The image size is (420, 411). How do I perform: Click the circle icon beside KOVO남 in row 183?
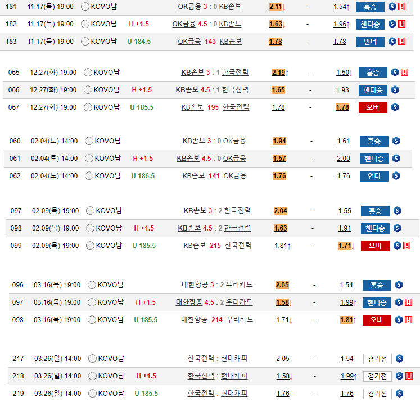(x=85, y=42)
